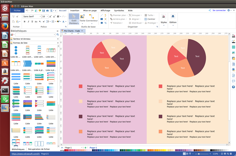Open the comments icon in right sidebar
236x156 pixels.
click(x=233, y=81)
